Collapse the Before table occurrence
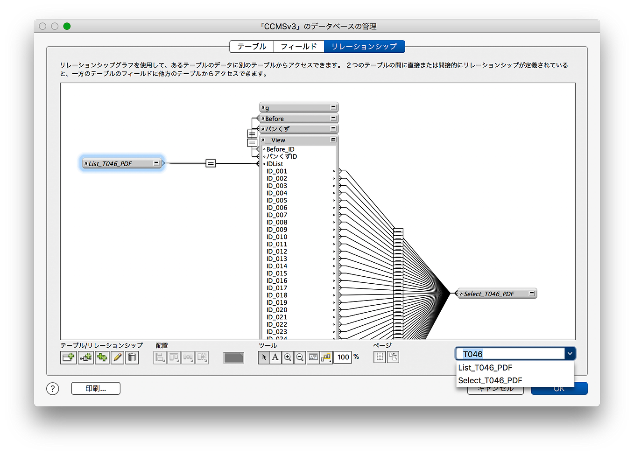The image size is (634, 455). (333, 118)
